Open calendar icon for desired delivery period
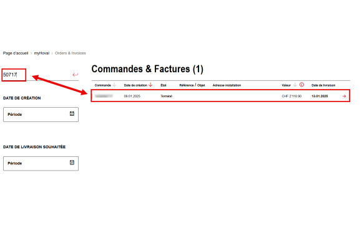Viewport: 362px width, 226px height. tap(72, 162)
